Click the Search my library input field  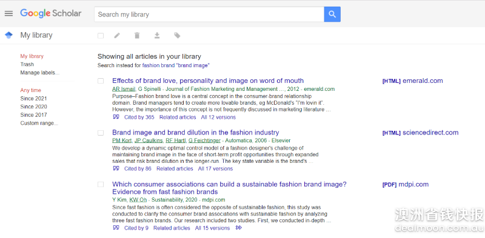[209, 14]
